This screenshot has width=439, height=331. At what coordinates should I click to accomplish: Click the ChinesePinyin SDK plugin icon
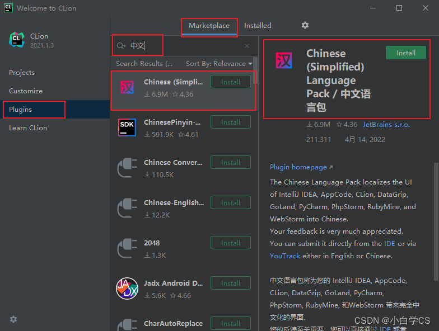[x=127, y=127]
